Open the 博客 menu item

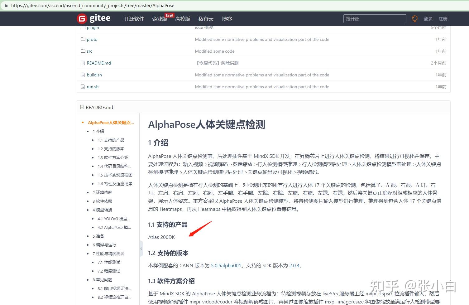tap(227, 19)
